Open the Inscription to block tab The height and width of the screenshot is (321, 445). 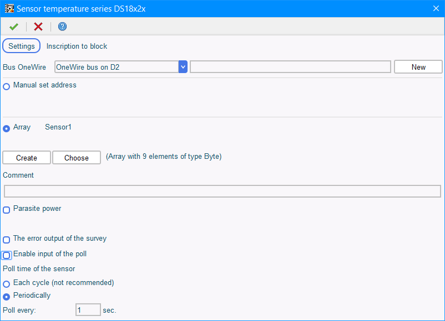77,46
